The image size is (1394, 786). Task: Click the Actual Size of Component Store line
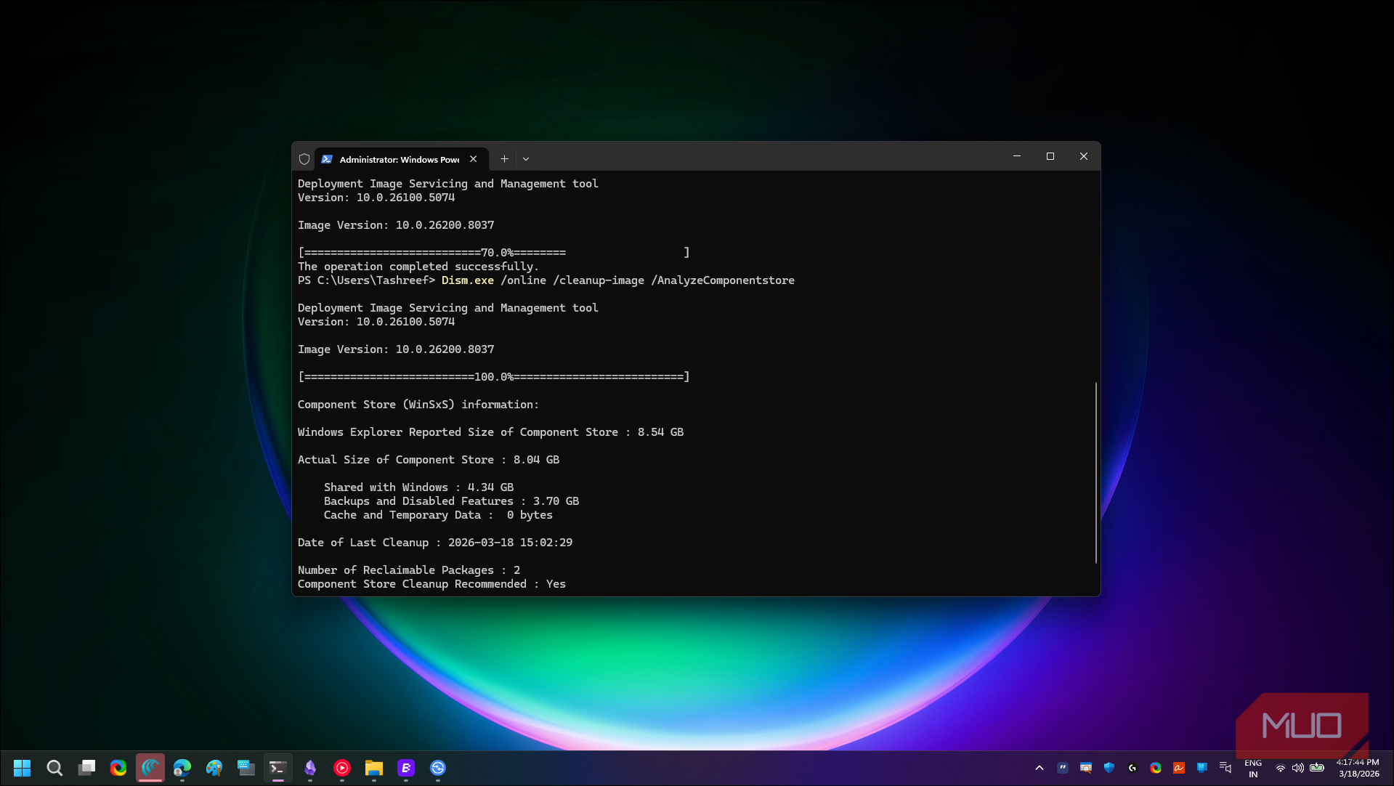coord(429,460)
